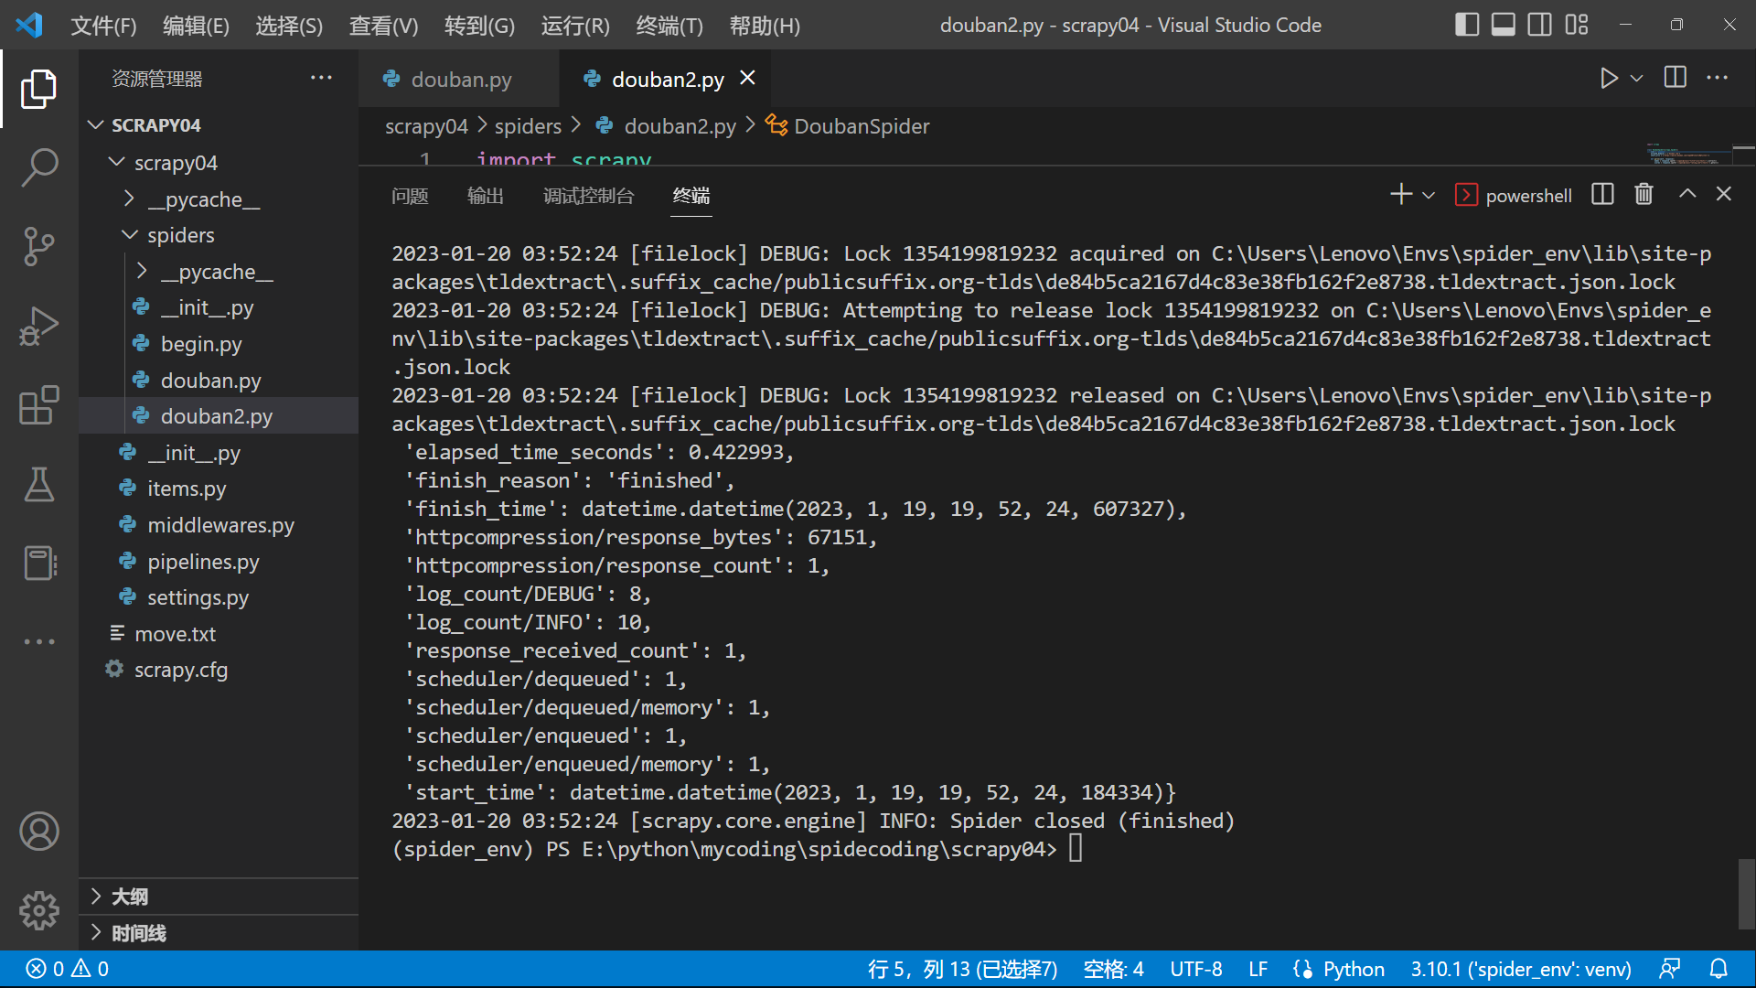The height and width of the screenshot is (988, 1756).
Task: Open the notebook-style activity bar icon
Action: click(x=38, y=563)
